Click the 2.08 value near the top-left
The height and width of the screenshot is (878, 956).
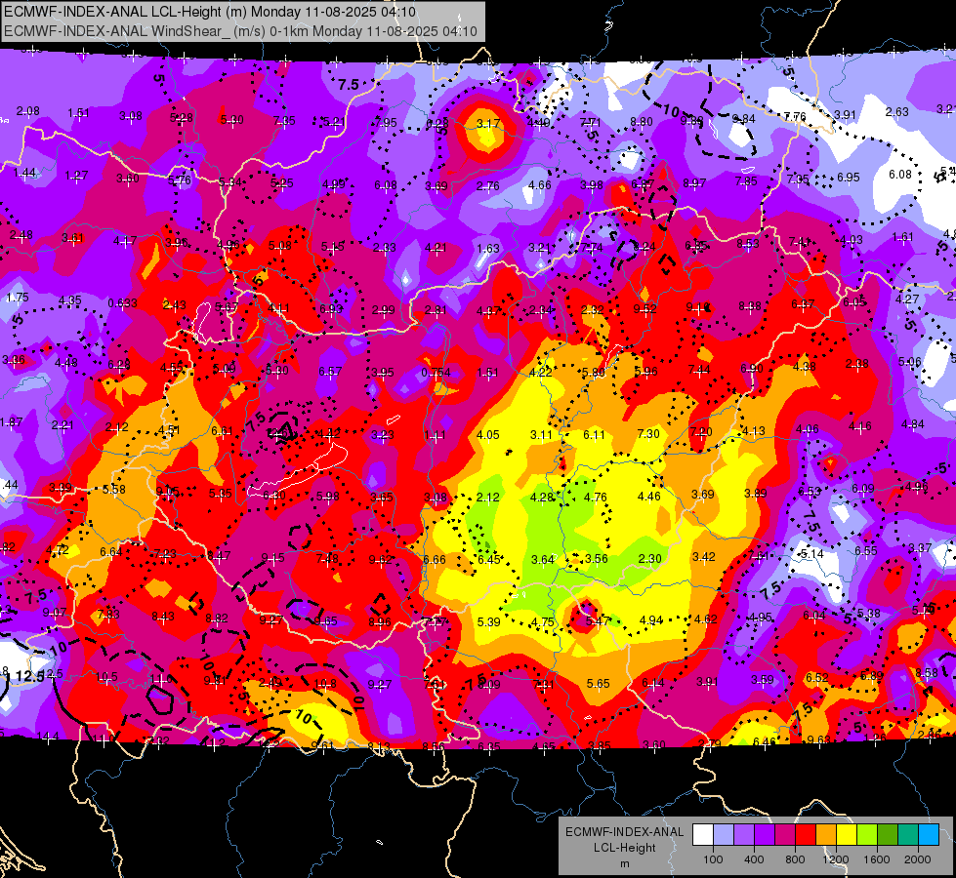[28, 111]
